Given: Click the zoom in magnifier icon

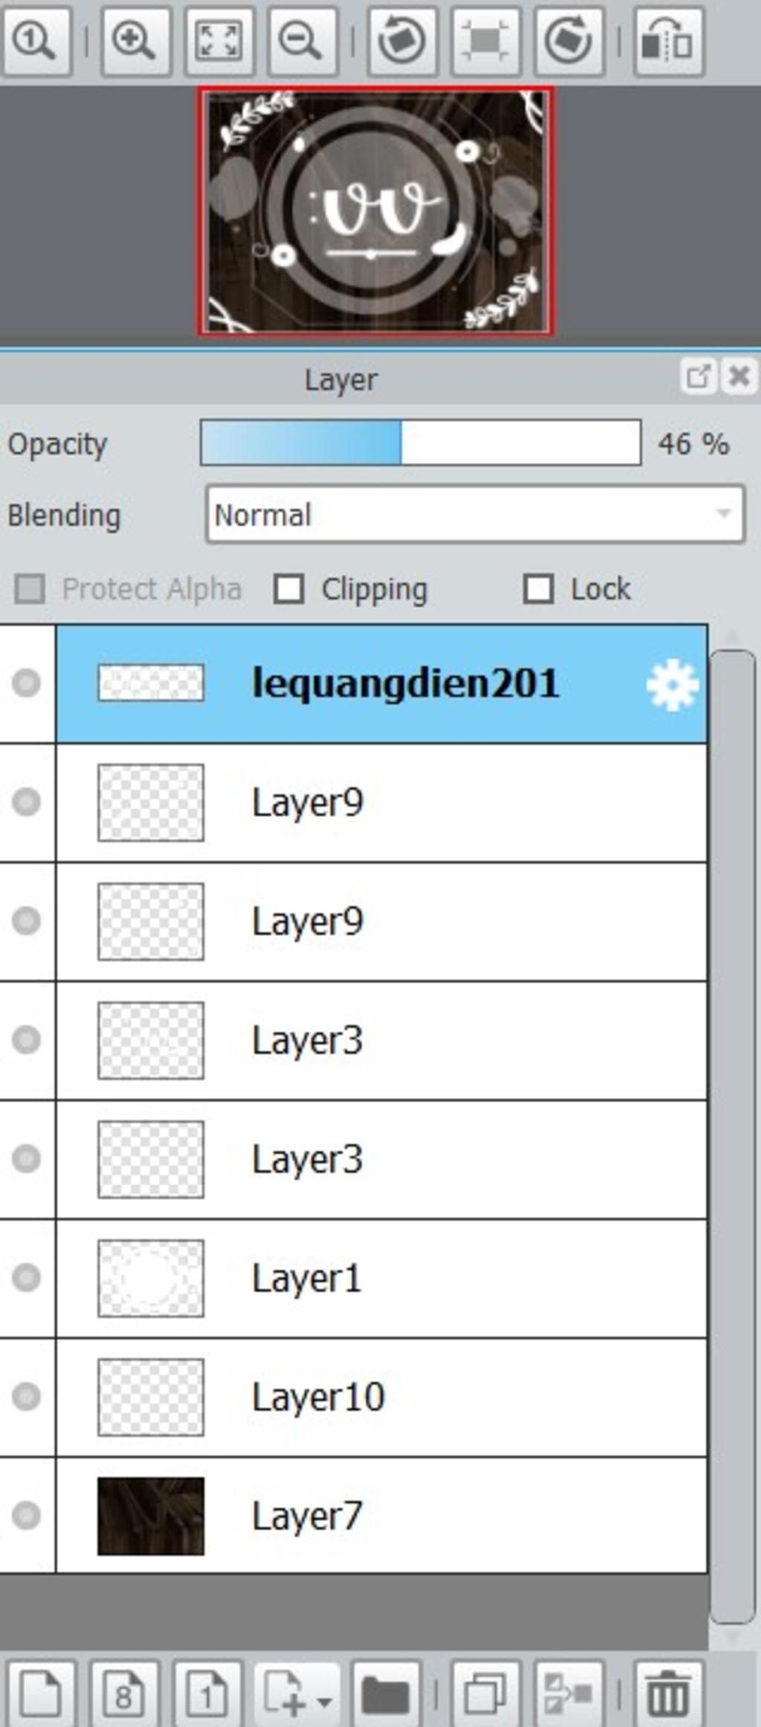Looking at the screenshot, I should 135,41.
